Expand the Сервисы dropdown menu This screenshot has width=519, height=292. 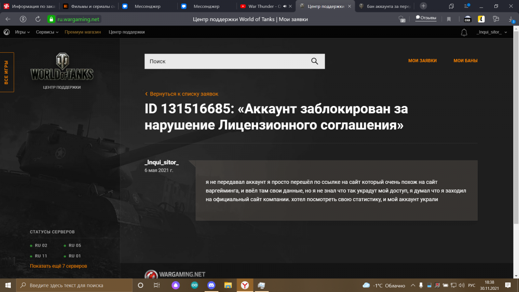tap(48, 32)
